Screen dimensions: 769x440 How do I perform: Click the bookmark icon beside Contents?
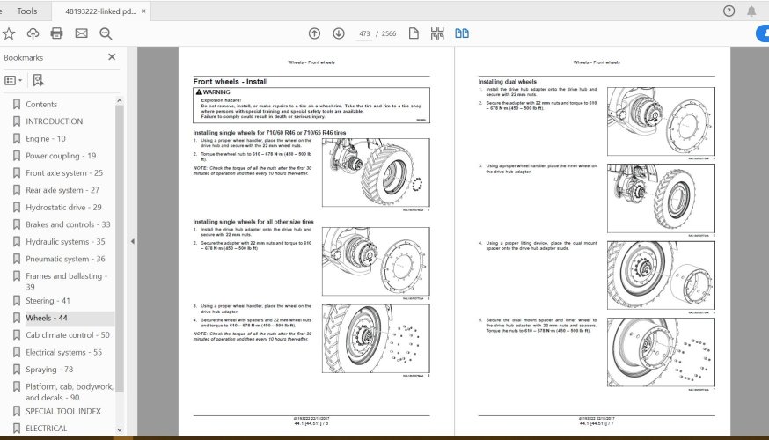coord(17,104)
